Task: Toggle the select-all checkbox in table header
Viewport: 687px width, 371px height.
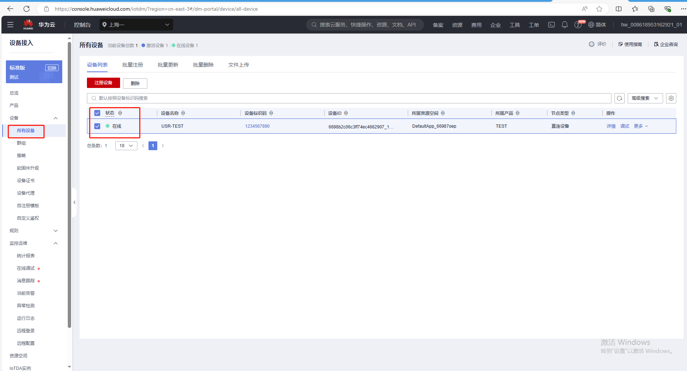Action: (97, 113)
